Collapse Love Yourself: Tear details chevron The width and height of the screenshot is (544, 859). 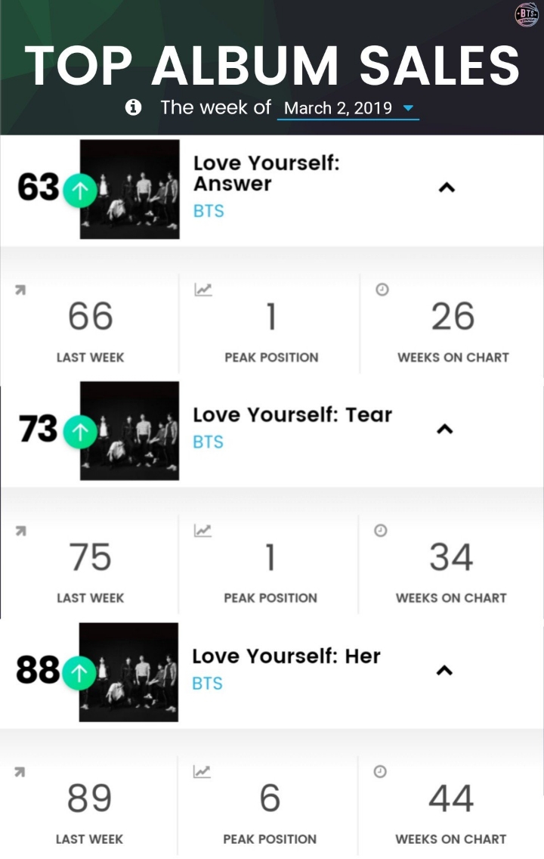pos(445,429)
